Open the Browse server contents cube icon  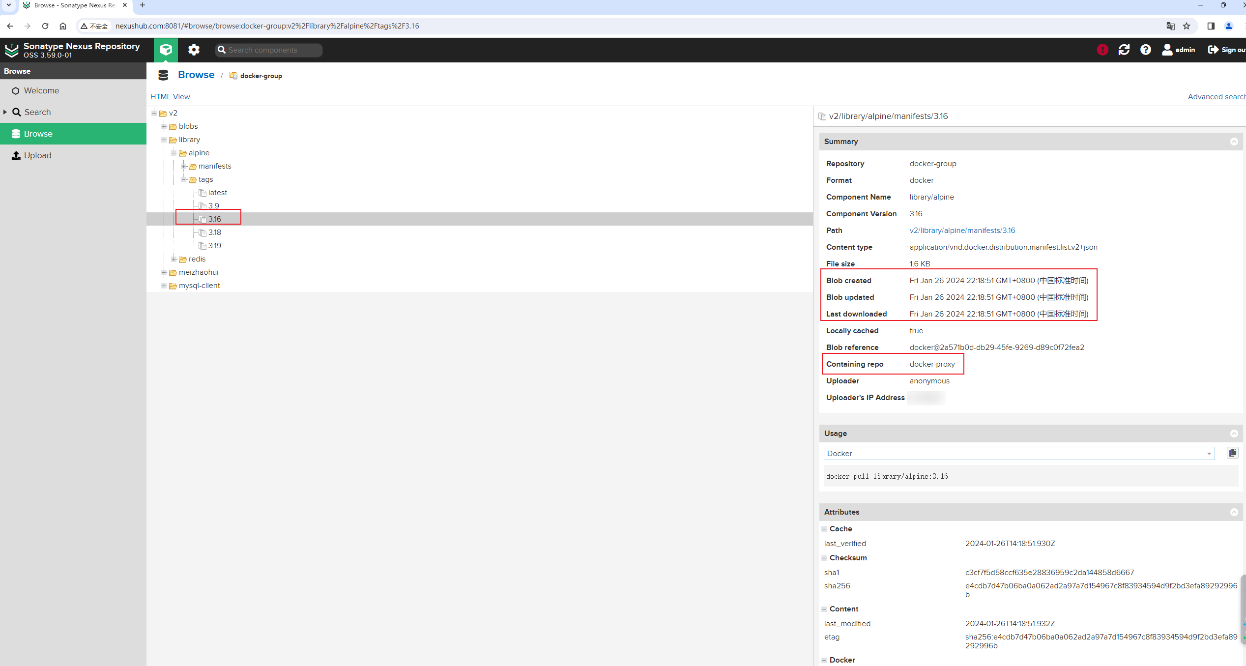(166, 50)
